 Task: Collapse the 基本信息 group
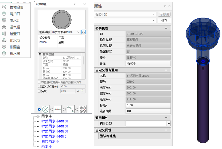tap(40, 54)
